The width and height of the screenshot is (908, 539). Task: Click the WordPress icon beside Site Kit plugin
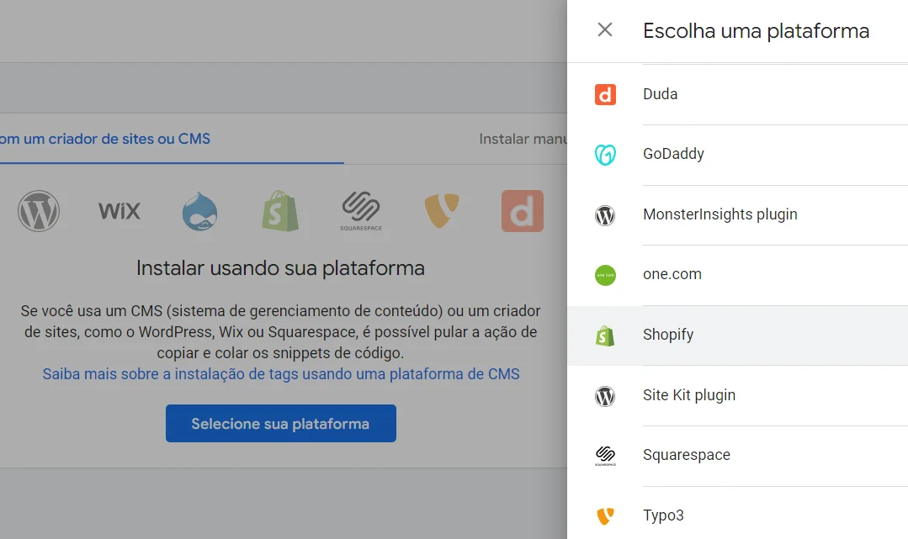click(x=605, y=396)
